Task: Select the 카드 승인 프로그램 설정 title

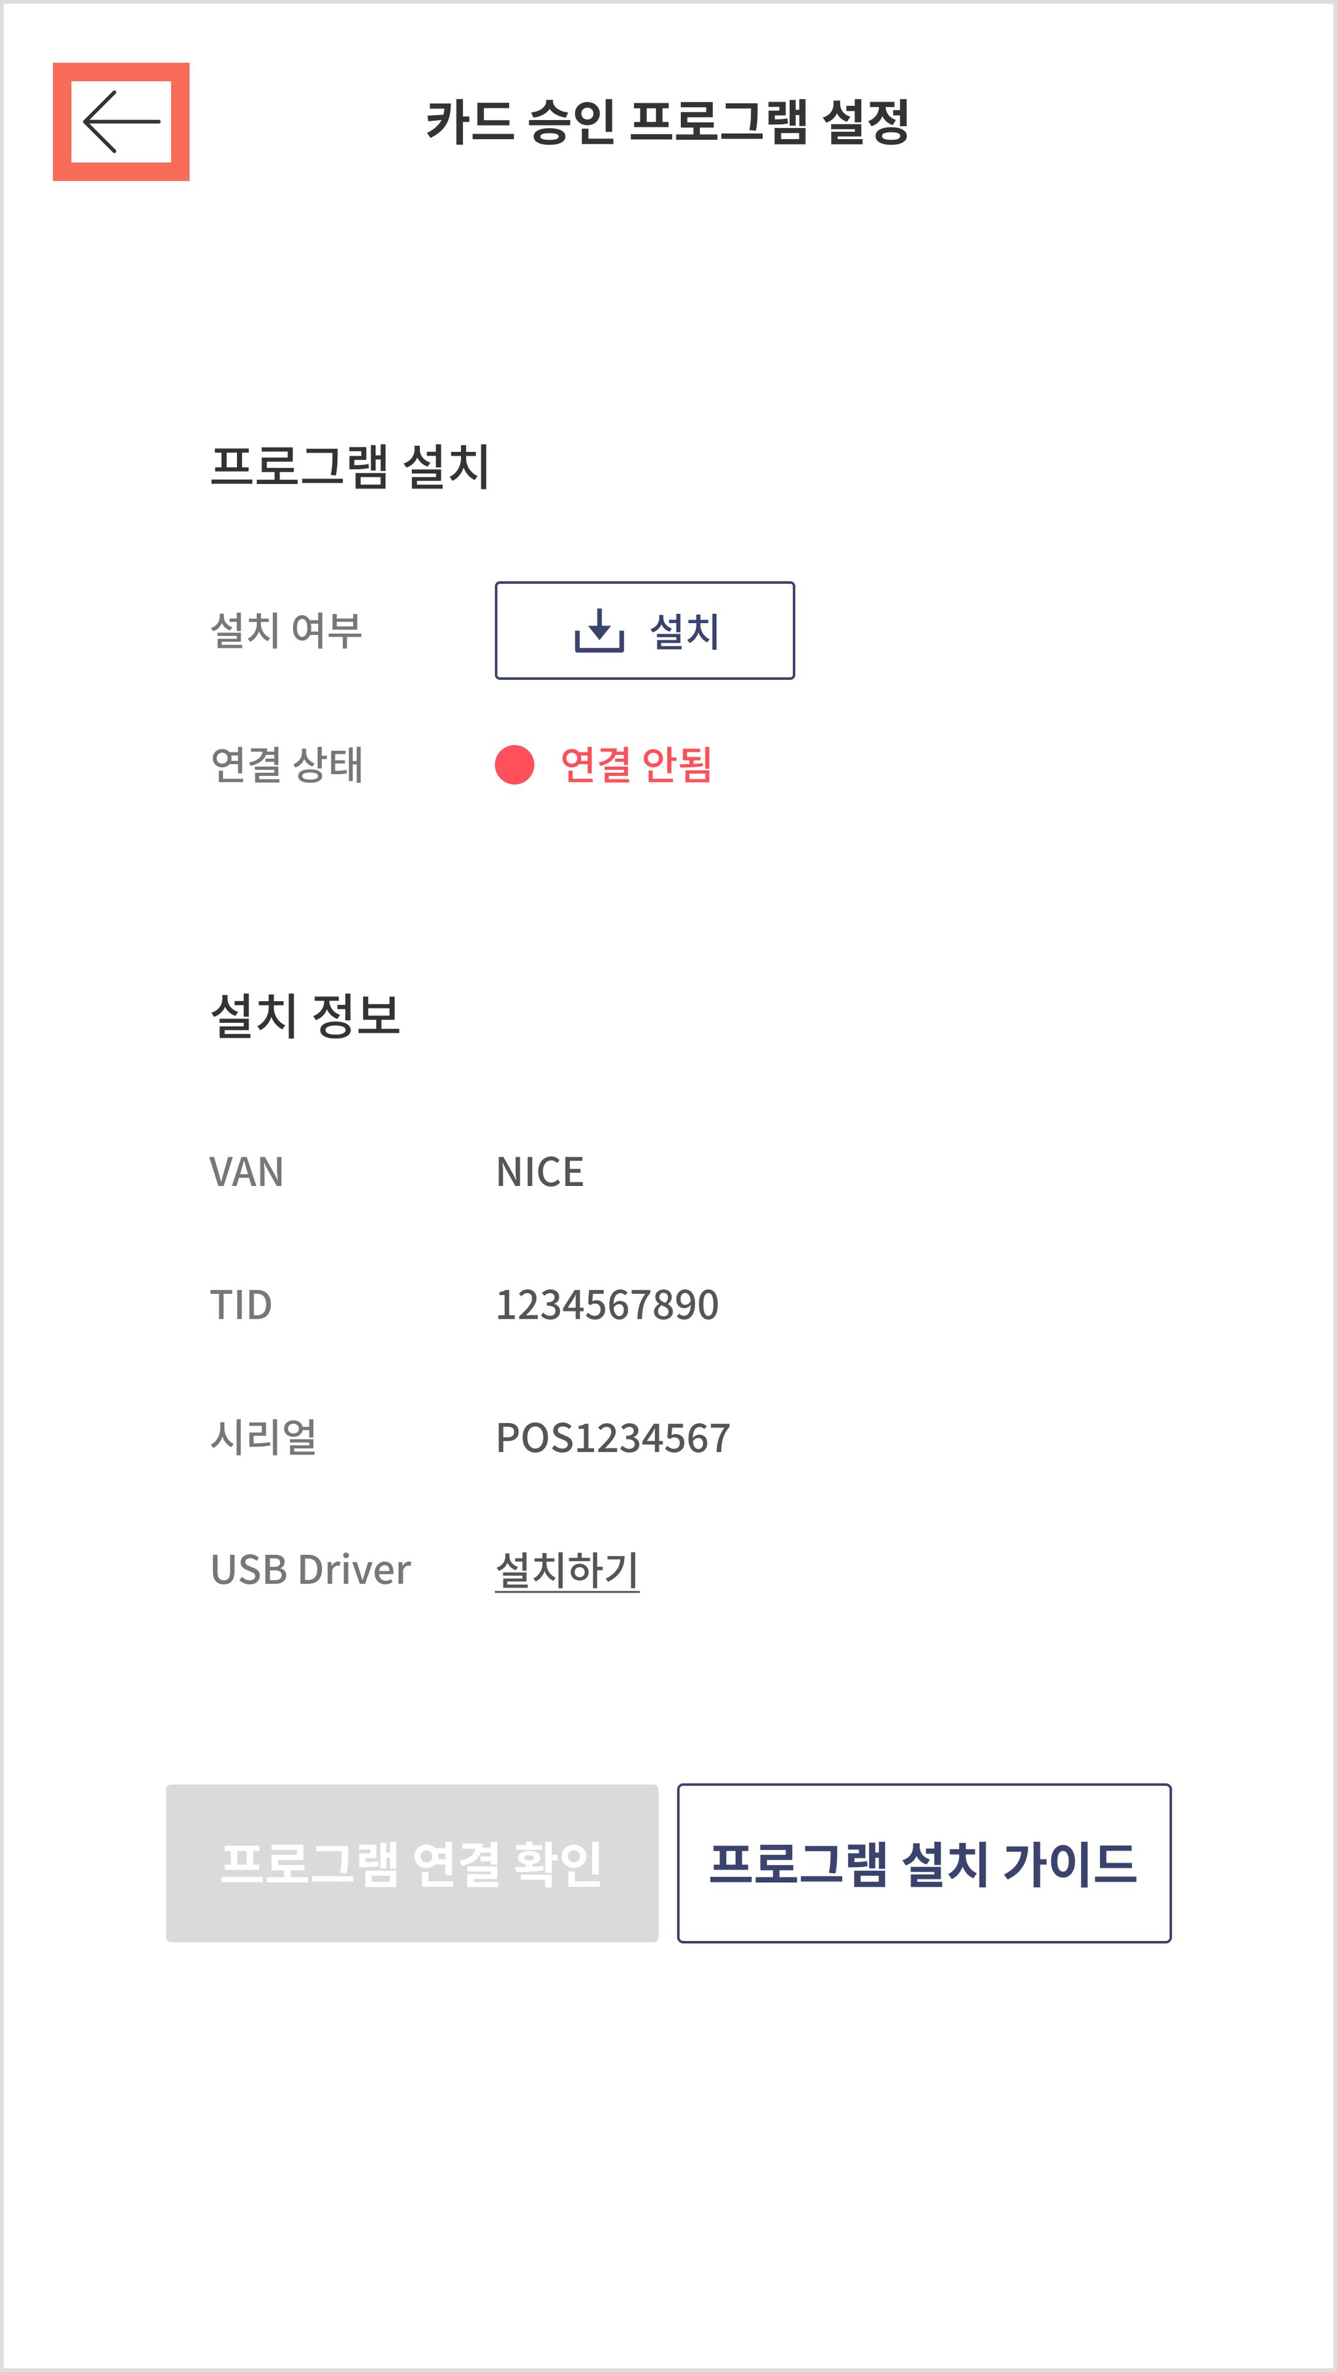Action: click(x=668, y=123)
